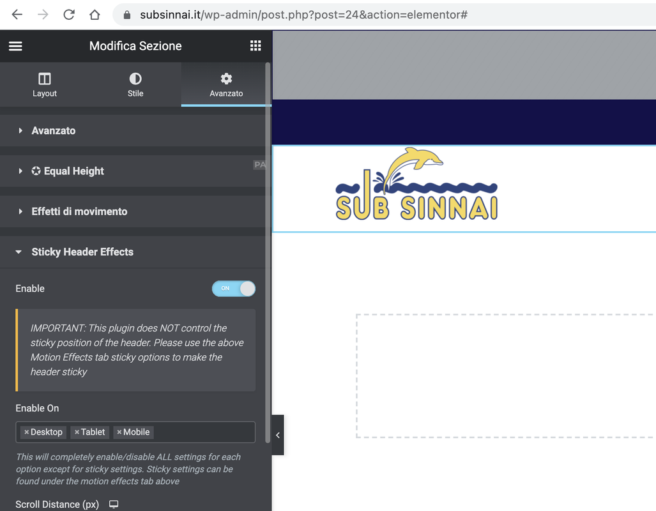Viewport: 656px width, 511px height.
Task: Click the Equal Height premium star icon
Action: 36,171
